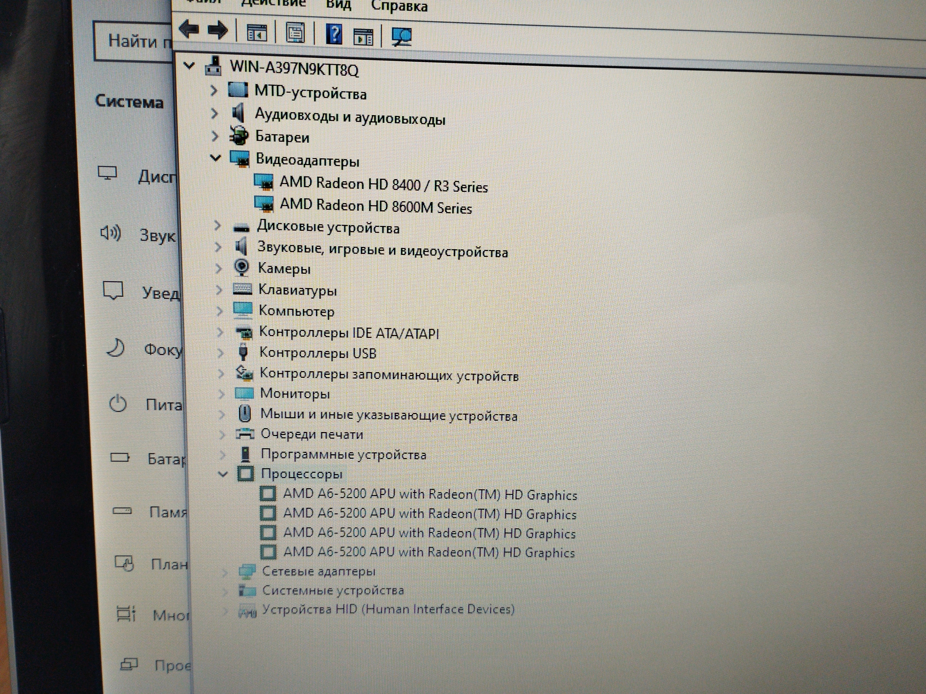Select Программные устройства entry
The width and height of the screenshot is (926, 694).
point(343,454)
